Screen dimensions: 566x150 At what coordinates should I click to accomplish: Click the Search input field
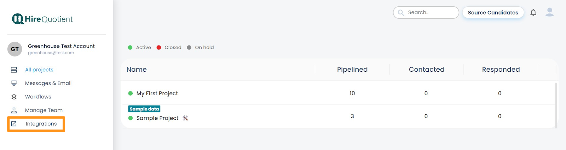(426, 12)
